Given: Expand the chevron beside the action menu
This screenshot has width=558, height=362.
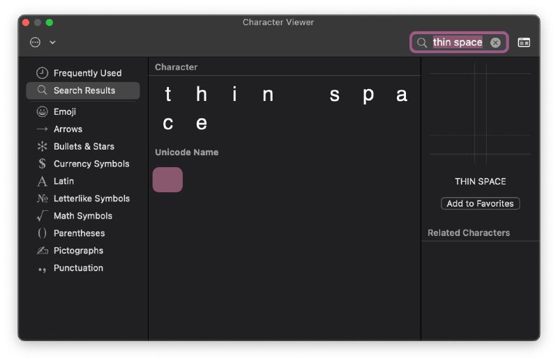Looking at the screenshot, I should (x=53, y=42).
